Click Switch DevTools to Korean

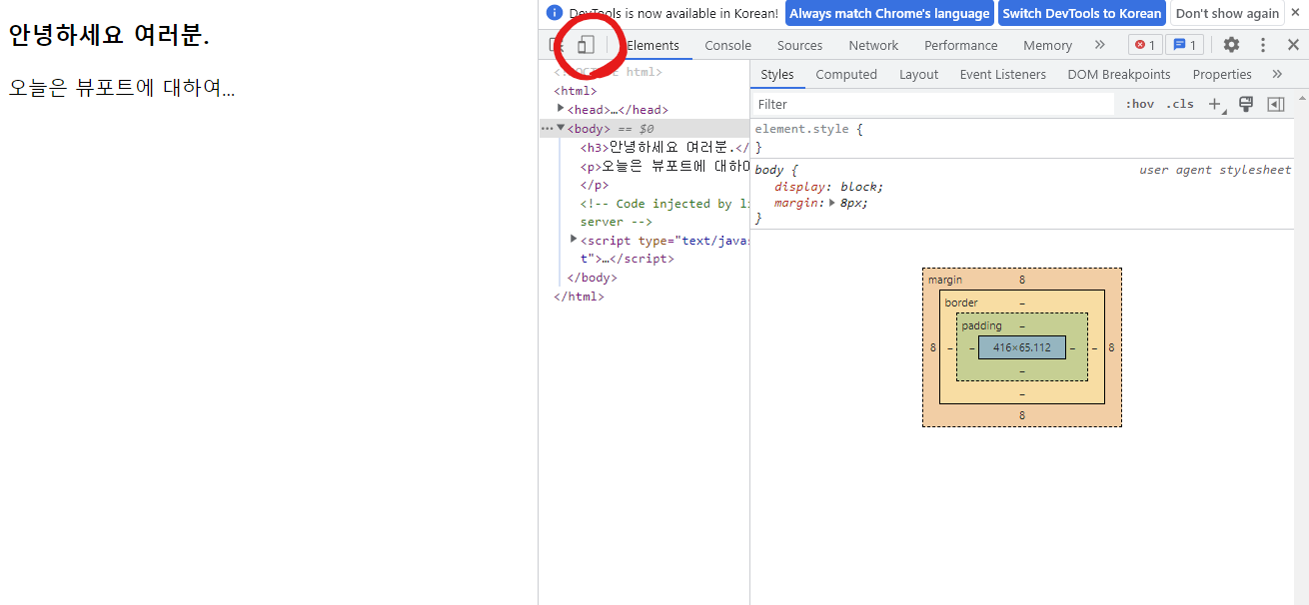tap(1082, 13)
